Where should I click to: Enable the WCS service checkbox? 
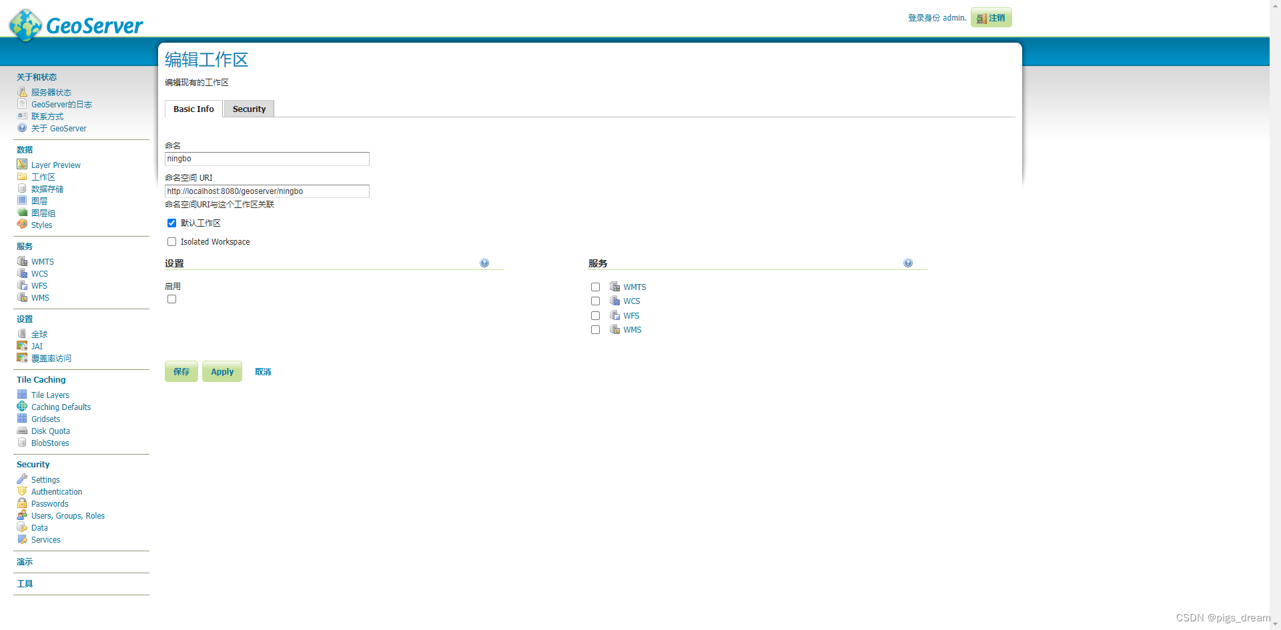click(595, 301)
